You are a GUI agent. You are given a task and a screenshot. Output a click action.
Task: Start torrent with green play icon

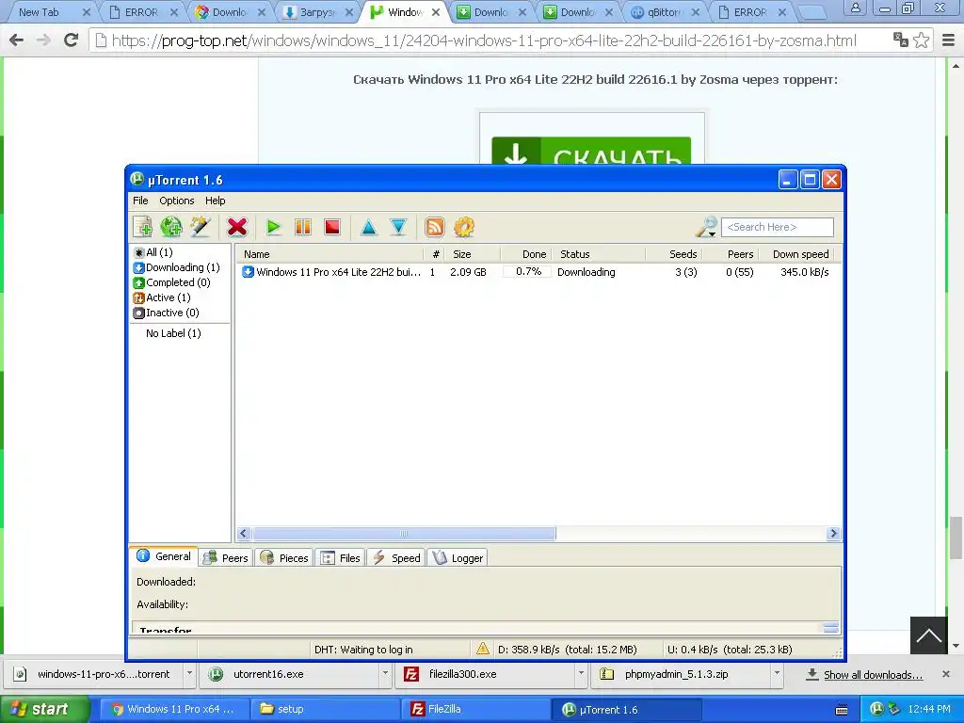274,228
